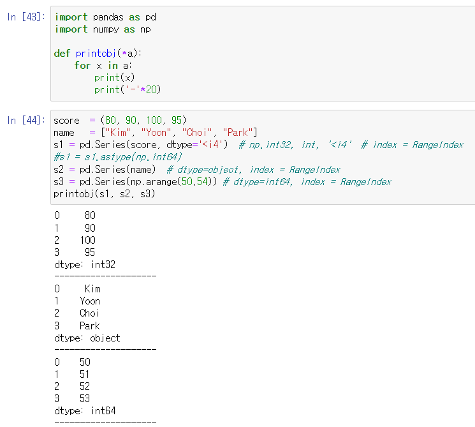
Task: Click output row '2 52'
Action: click(x=73, y=386)
